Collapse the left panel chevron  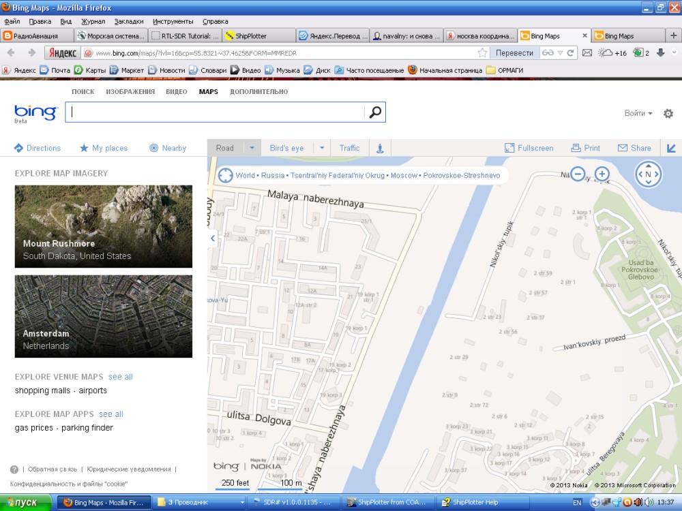click(x=212, y=238)
